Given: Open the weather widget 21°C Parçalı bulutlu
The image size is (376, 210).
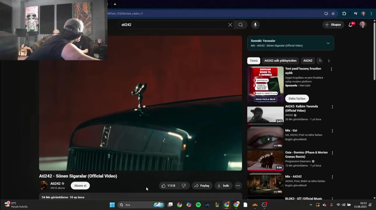Looking at the screenshot, I should (16, 205).
